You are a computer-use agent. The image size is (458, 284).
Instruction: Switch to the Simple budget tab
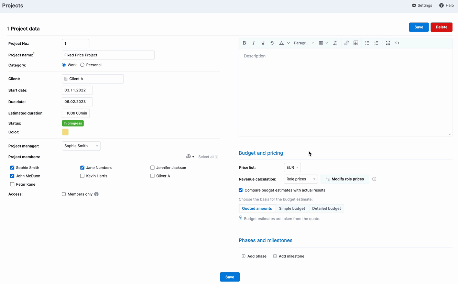[292, 208]
